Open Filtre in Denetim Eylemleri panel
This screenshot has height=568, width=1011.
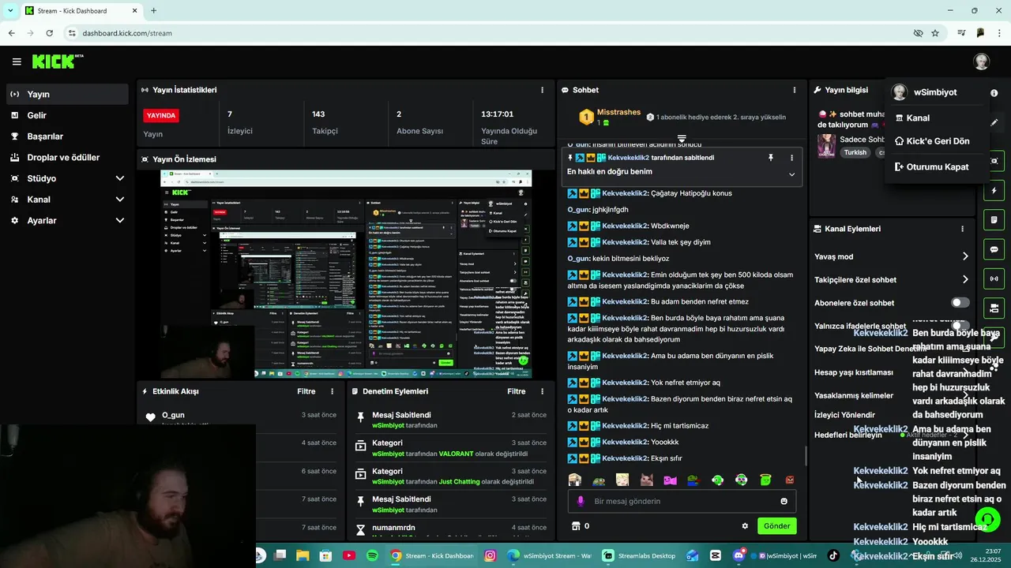coord(517,391)
